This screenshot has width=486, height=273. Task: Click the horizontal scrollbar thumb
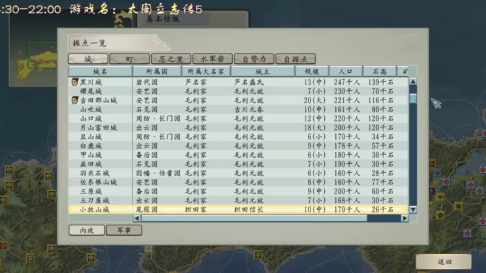point(254,218)
